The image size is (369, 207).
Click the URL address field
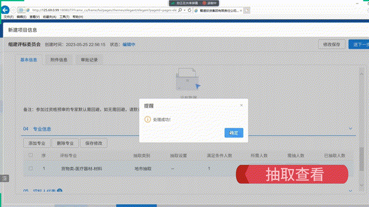tap(104, 10)
